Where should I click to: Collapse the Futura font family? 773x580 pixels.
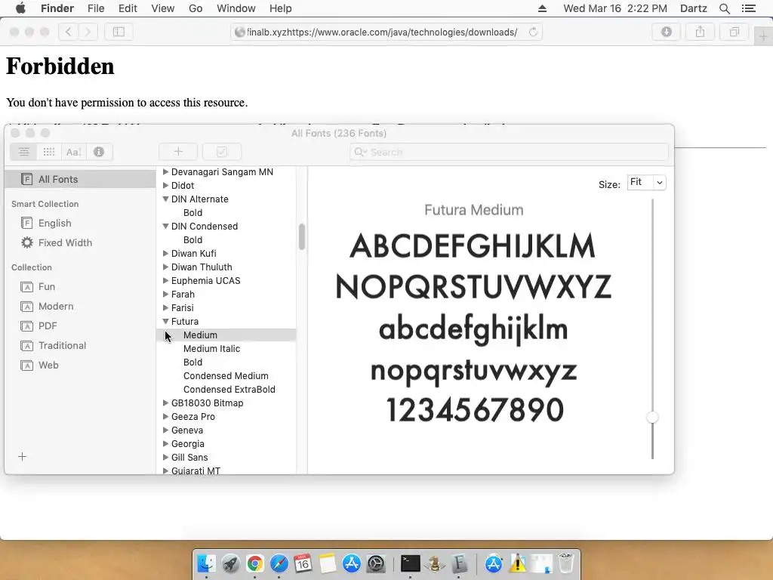tap(165, 321)
